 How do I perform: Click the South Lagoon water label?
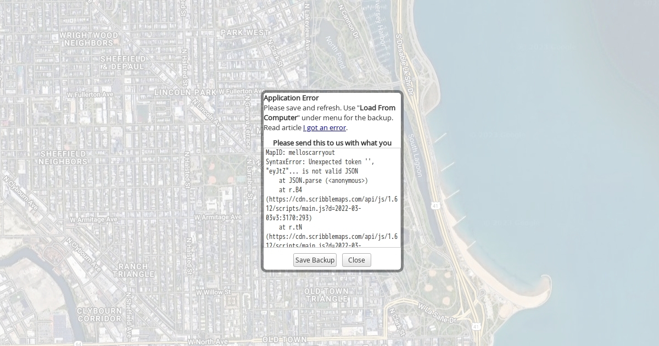coord(415,155)
